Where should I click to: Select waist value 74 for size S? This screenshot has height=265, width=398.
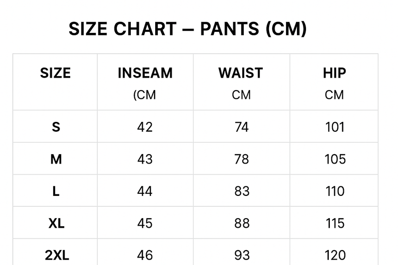241,127
